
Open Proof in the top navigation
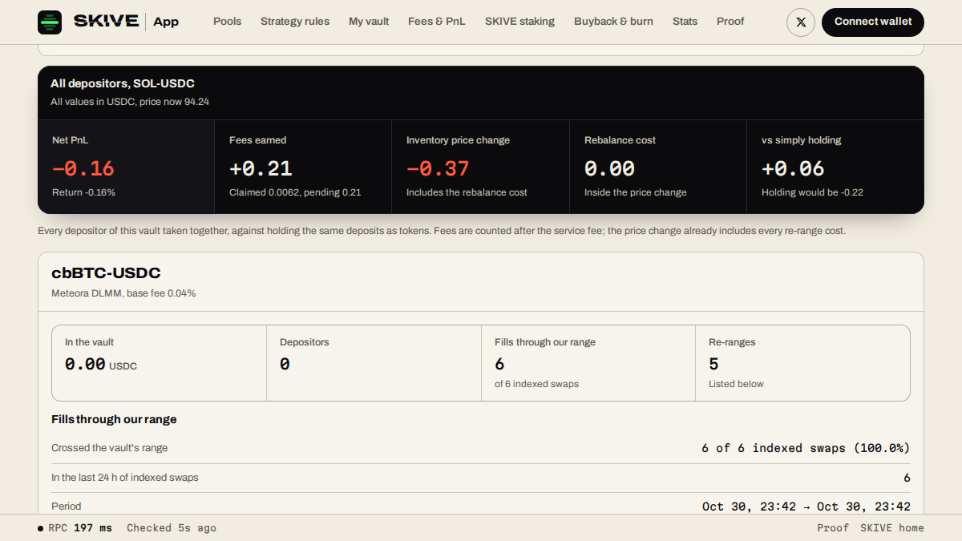point(730,22)
